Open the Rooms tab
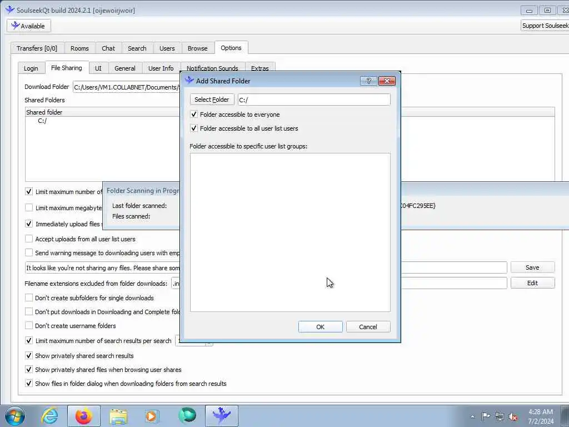The image size is (569, 427). point(79,48)
